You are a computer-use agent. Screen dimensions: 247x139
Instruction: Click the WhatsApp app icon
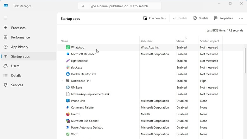68,47
